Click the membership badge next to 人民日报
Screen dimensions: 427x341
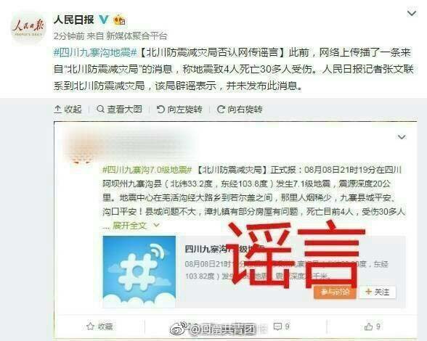point(119,20)
